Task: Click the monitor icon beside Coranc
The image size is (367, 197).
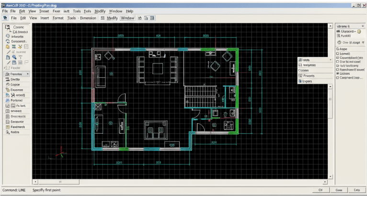Action: pos(8,27)
